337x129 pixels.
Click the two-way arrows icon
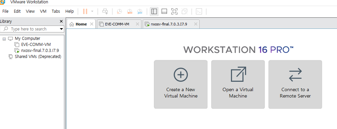pos(296,75)
